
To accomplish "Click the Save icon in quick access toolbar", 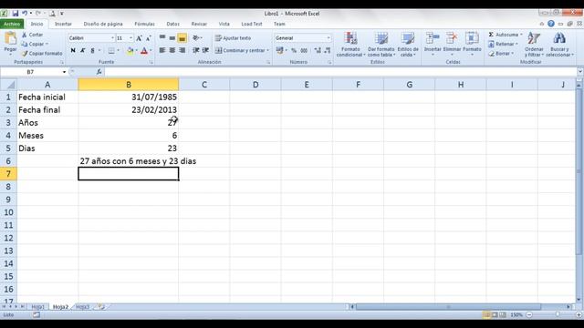I will click(16, 14).
